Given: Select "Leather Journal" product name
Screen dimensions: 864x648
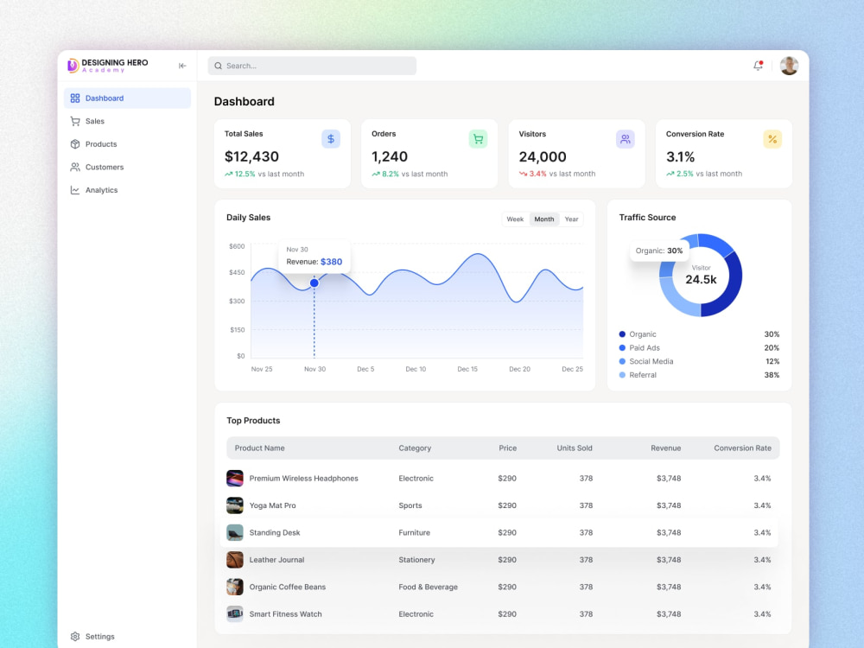Looking at the screenshot, I should point(276,560).
